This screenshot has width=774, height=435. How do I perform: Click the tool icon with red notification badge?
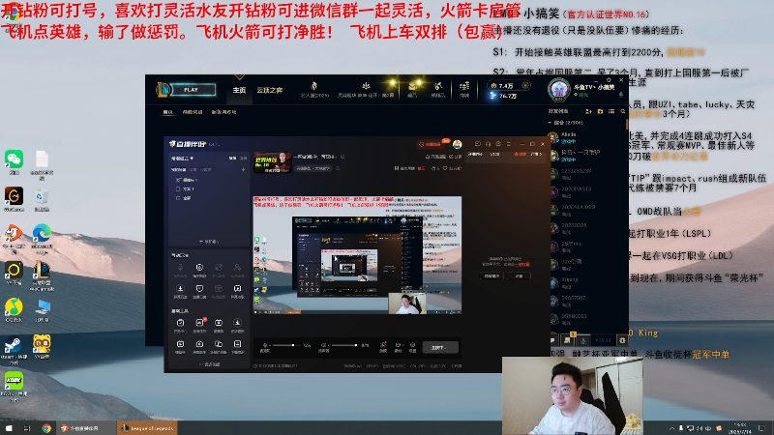pos(199,323)
